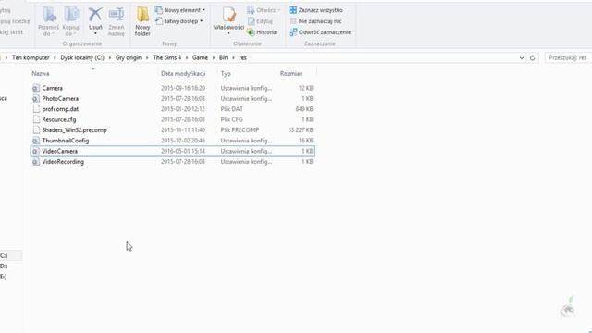The image size is (592, 333).
Task: Go to Dysk lokalny (C:) breadcrumb
Action: tap(82, 57)
